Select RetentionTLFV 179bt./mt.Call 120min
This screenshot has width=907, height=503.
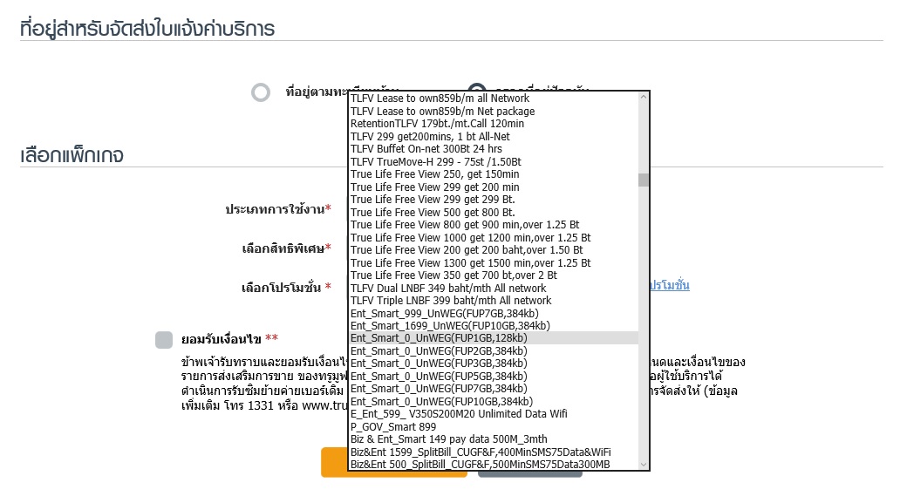tap(494, 124)
